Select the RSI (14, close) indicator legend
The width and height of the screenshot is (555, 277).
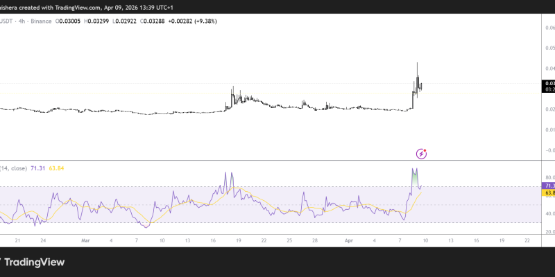pyautogui.click(x=14, y=168)
